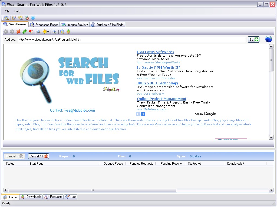Click the yellow folder search icon in top toolbar
The image size is (277, 207).
(x=21, y=18)
